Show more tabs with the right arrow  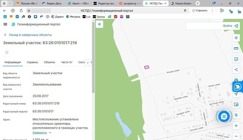click(88, 63)
